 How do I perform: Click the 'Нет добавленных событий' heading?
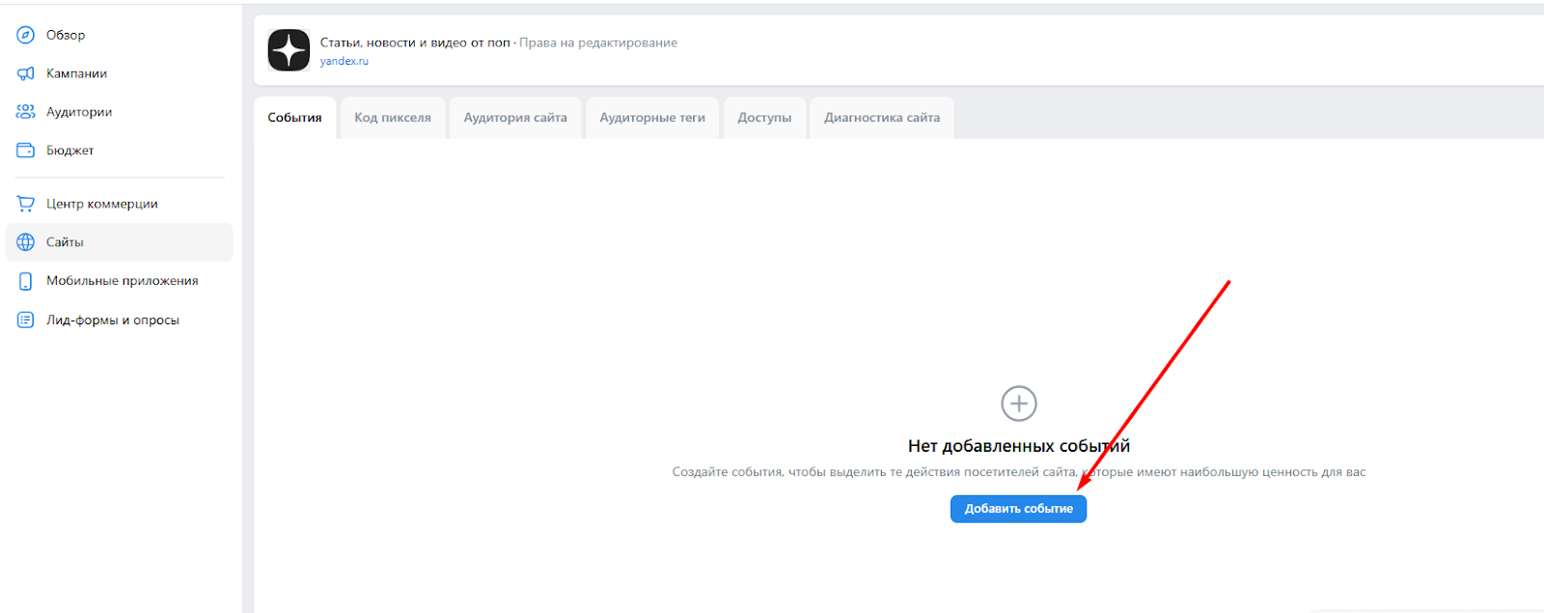point(1019,446)
